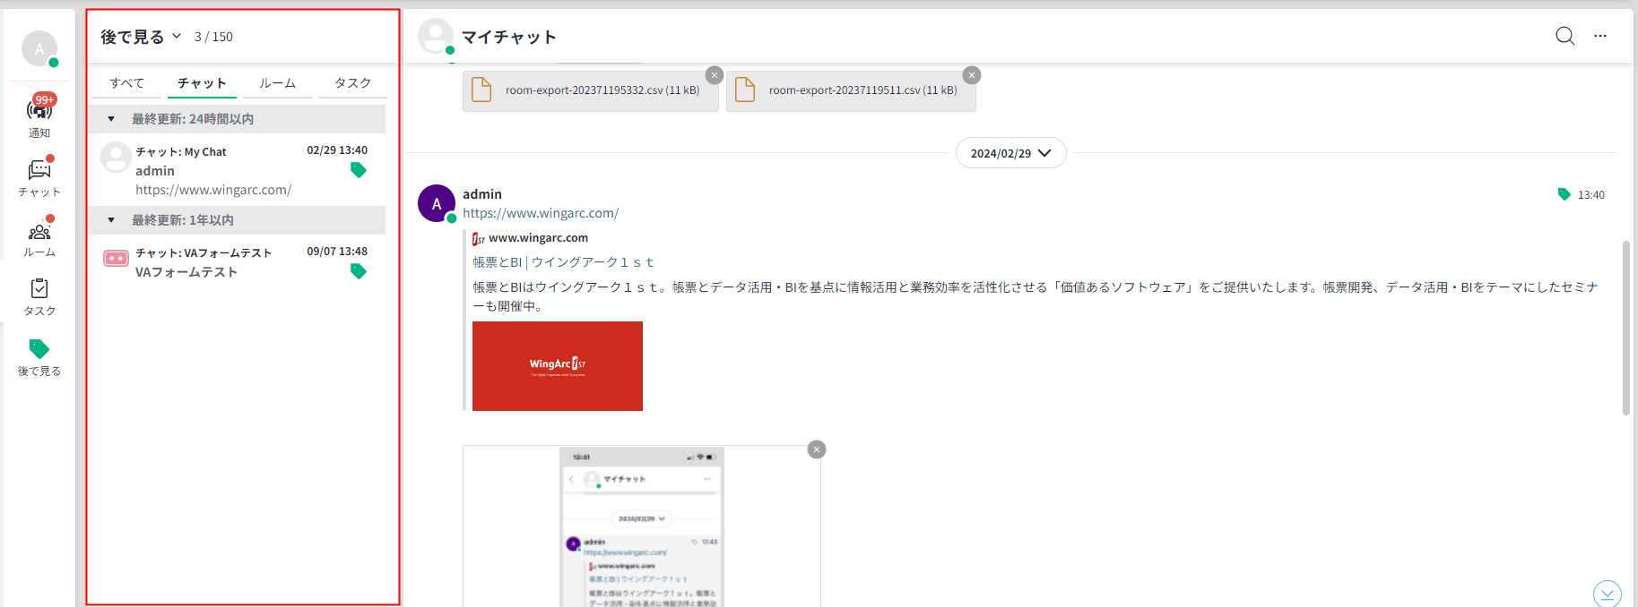The height and width of the screenshot is (607, 1638).
Task: Open the more options ellipsis menu
Action: coord(1600,36)
